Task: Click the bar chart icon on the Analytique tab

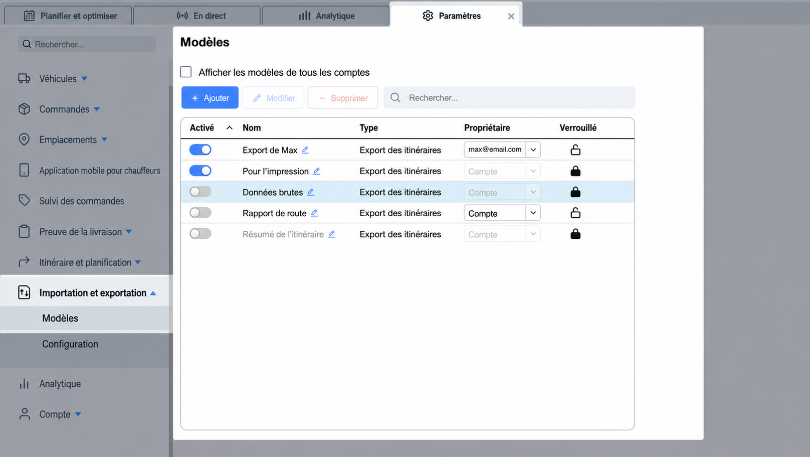Action: (305, 16)
